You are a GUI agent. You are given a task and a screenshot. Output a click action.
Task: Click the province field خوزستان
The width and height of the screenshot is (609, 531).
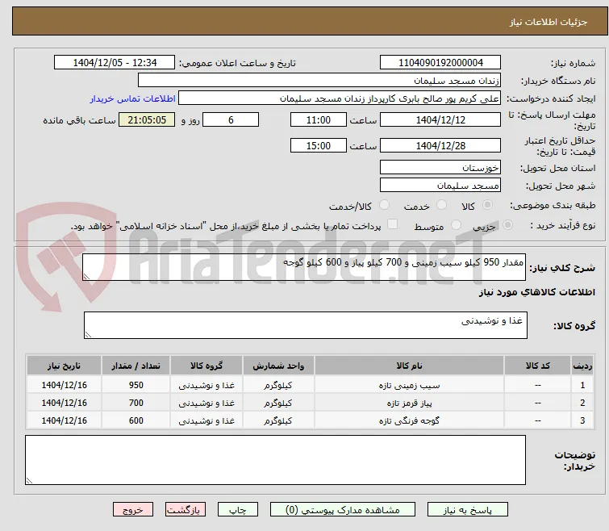coord(440,167)
